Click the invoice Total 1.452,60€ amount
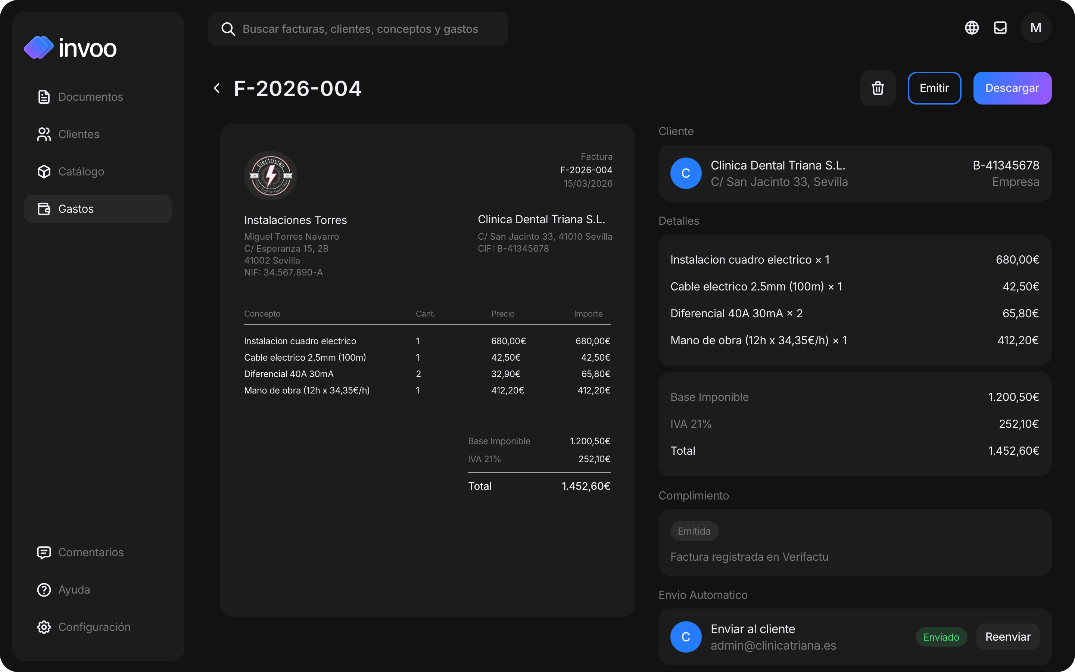Viewport: 1075px width, 672px height. point(586,486)
